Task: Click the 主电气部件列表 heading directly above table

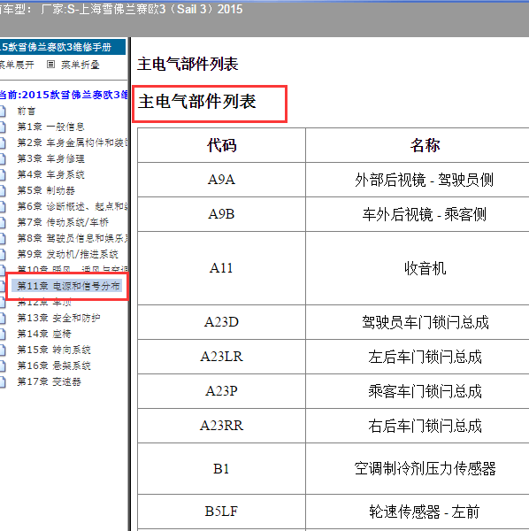Action: [197, 102]
